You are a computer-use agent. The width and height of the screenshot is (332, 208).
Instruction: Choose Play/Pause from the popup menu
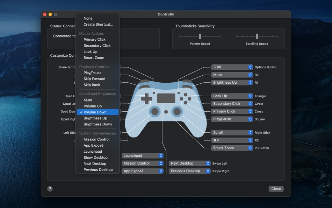coord(98,73)
